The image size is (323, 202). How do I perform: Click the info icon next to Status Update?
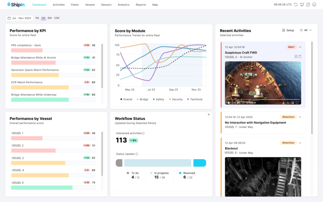point(137,154)
